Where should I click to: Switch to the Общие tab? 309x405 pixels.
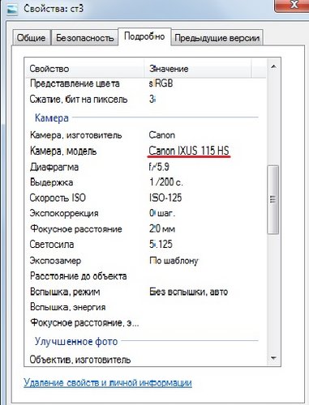pyautogui.click(x=32, y=38)
